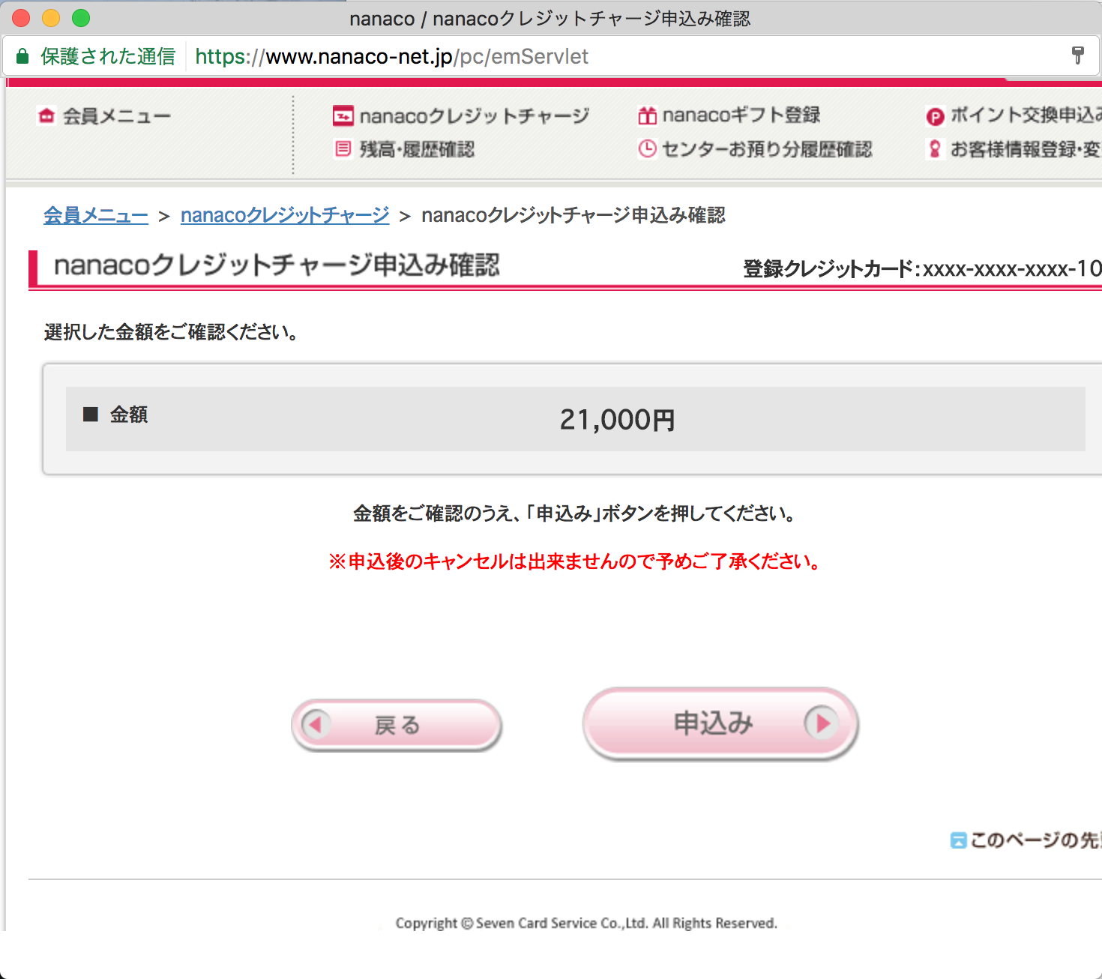The image size is (1102, 979).
Task: Open お客様情報登録・変更 navigation item
Action: 1026,149
